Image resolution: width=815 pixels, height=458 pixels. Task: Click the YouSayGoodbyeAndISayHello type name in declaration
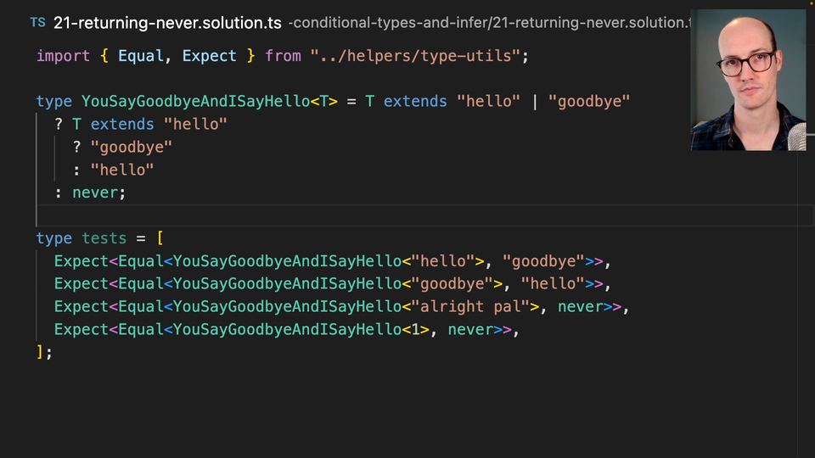(195, 102)
